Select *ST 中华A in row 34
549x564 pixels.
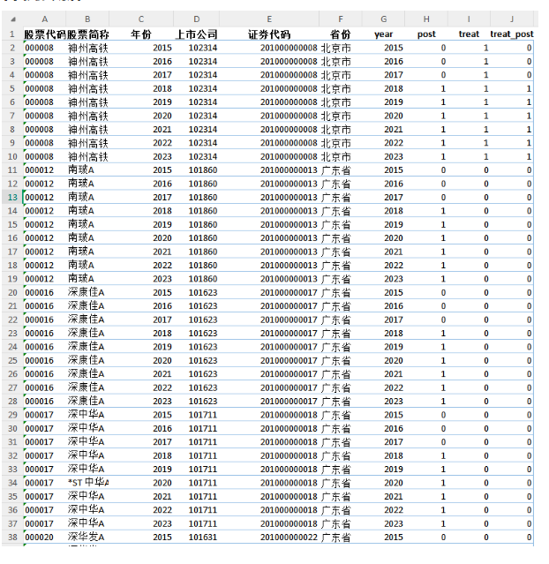pyautogui.click(x=87, y=483)
